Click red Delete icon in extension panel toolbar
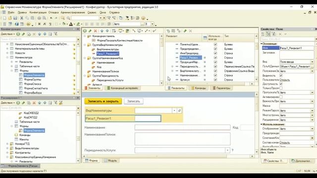The image size is (317, 178). point(34,103)
